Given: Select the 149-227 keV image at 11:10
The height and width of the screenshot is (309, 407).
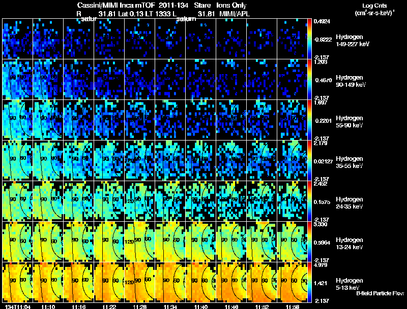Looking at the screenshot, I should [x=48, y=39].
